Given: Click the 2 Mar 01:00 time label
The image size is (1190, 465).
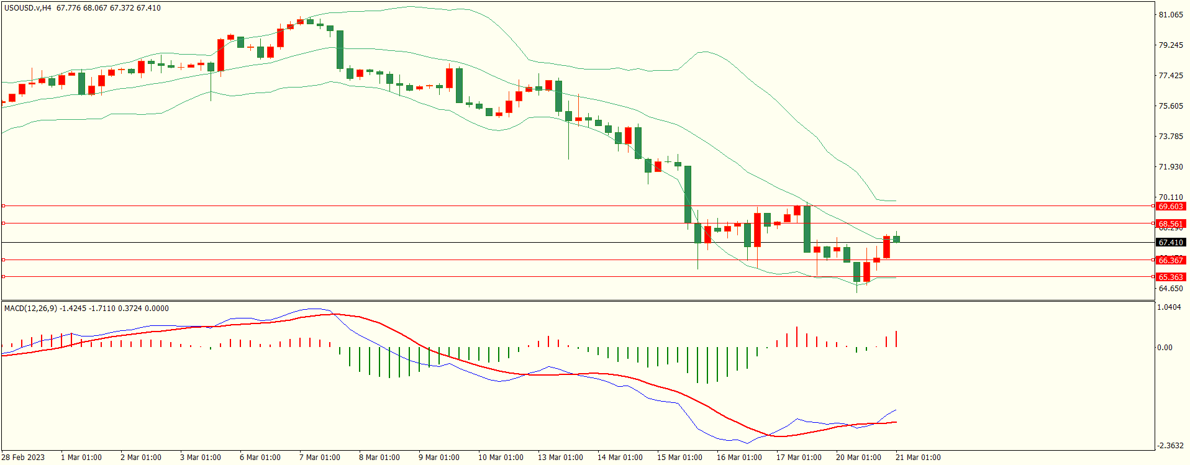Looking at the screenshot, I should (x=141, y=458).
